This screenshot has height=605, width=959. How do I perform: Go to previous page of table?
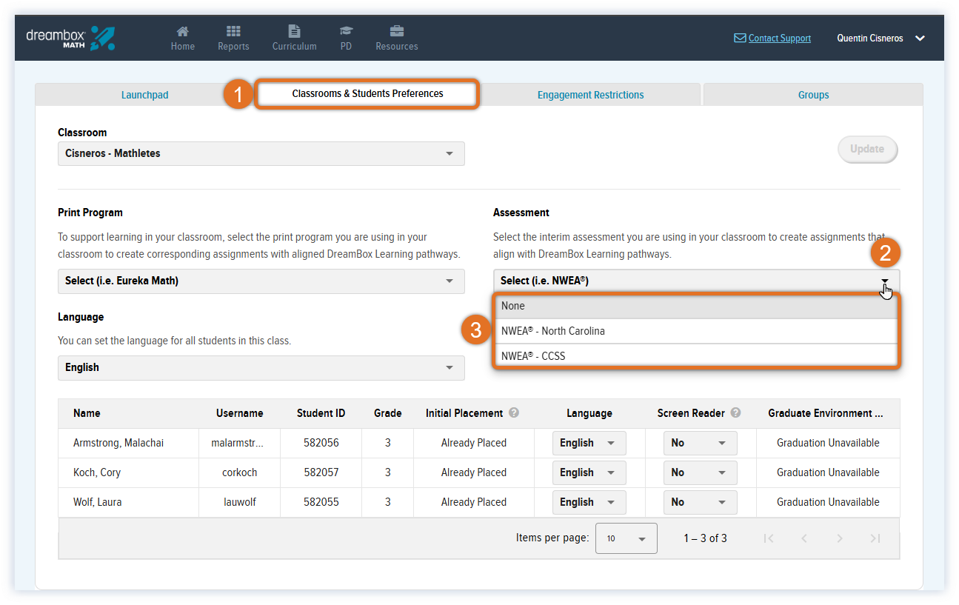804,538
